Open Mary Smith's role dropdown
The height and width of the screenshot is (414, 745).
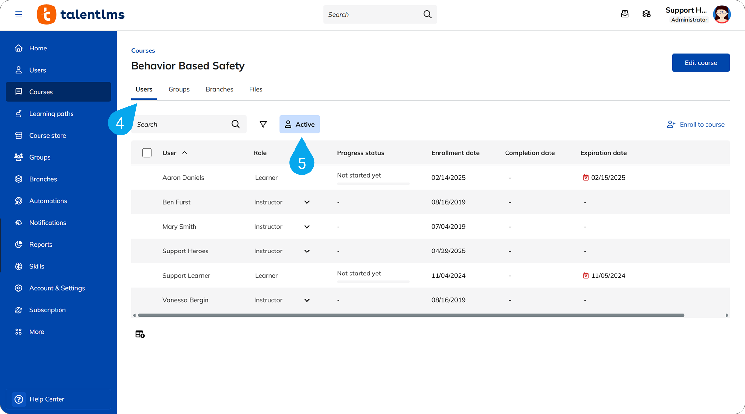pyautogui.click(x=307, y=227)
